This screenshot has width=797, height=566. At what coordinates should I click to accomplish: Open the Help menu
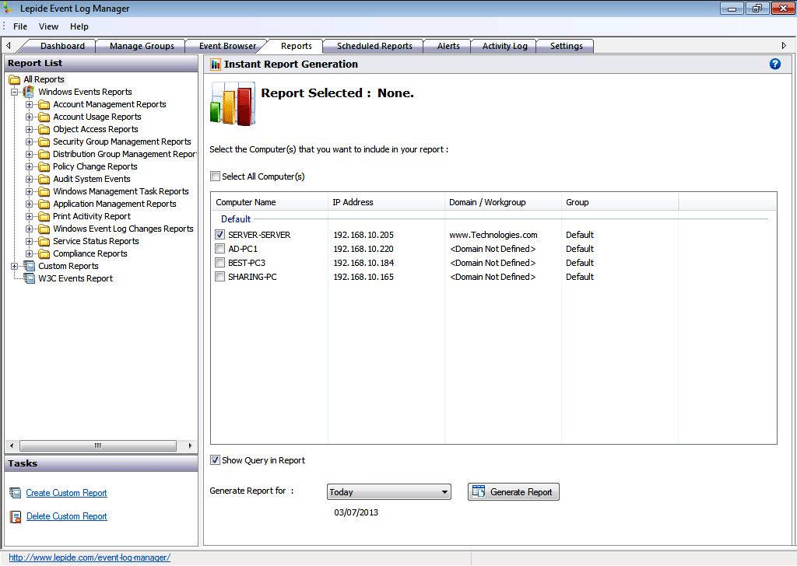(79, 26)
